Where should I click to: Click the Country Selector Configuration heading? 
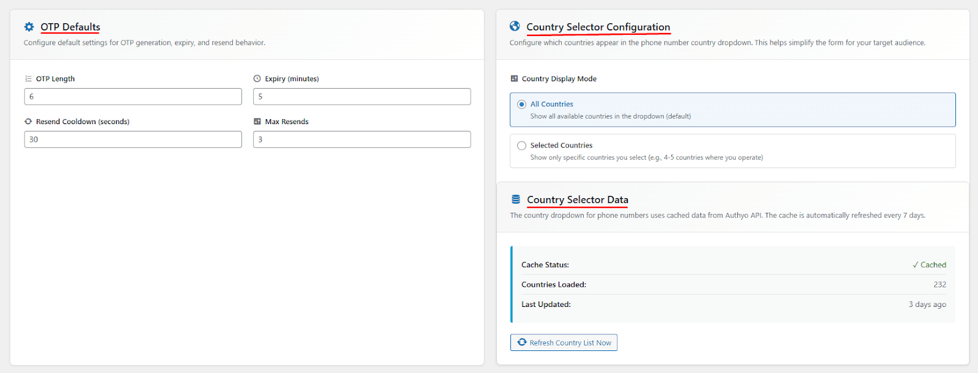click(598, 27)
